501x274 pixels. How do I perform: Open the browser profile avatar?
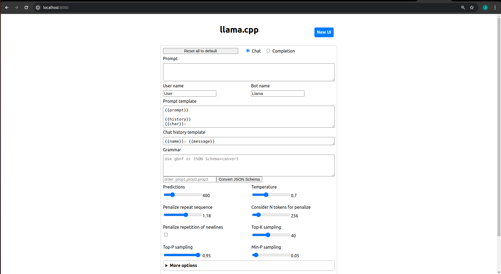pyautogui.click(x=485, y=8)
